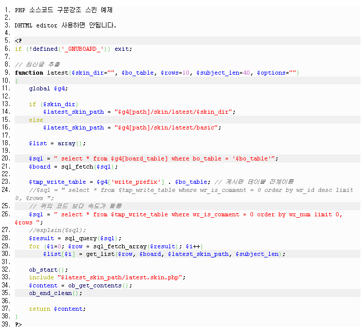Click the title text on line 1
The width and height of the screenshot is (363, 327).
64,10
